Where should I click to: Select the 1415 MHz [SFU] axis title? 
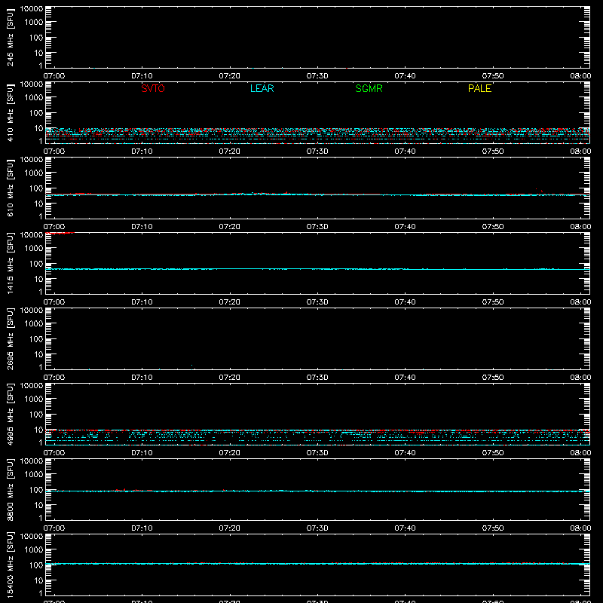[10, 263]
